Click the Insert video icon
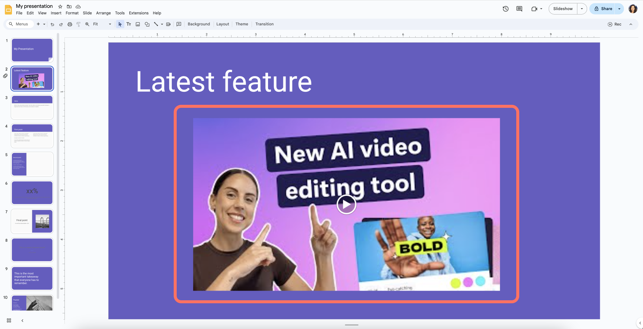 coord(168,24)
